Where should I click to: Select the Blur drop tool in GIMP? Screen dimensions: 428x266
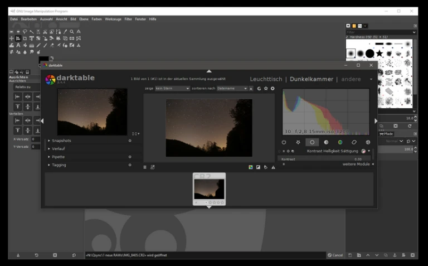click(x=25, y=52)
